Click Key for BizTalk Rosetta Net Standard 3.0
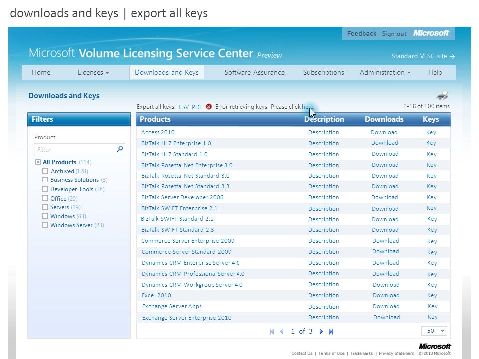Screen dimensions: 479x359 tap(431, 176)
